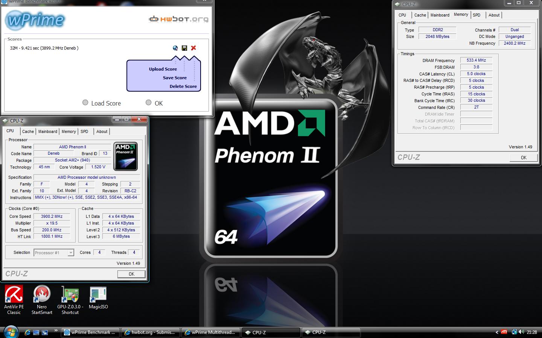Open the AntiVir PE Classic desktop icon

pos(14,300)
